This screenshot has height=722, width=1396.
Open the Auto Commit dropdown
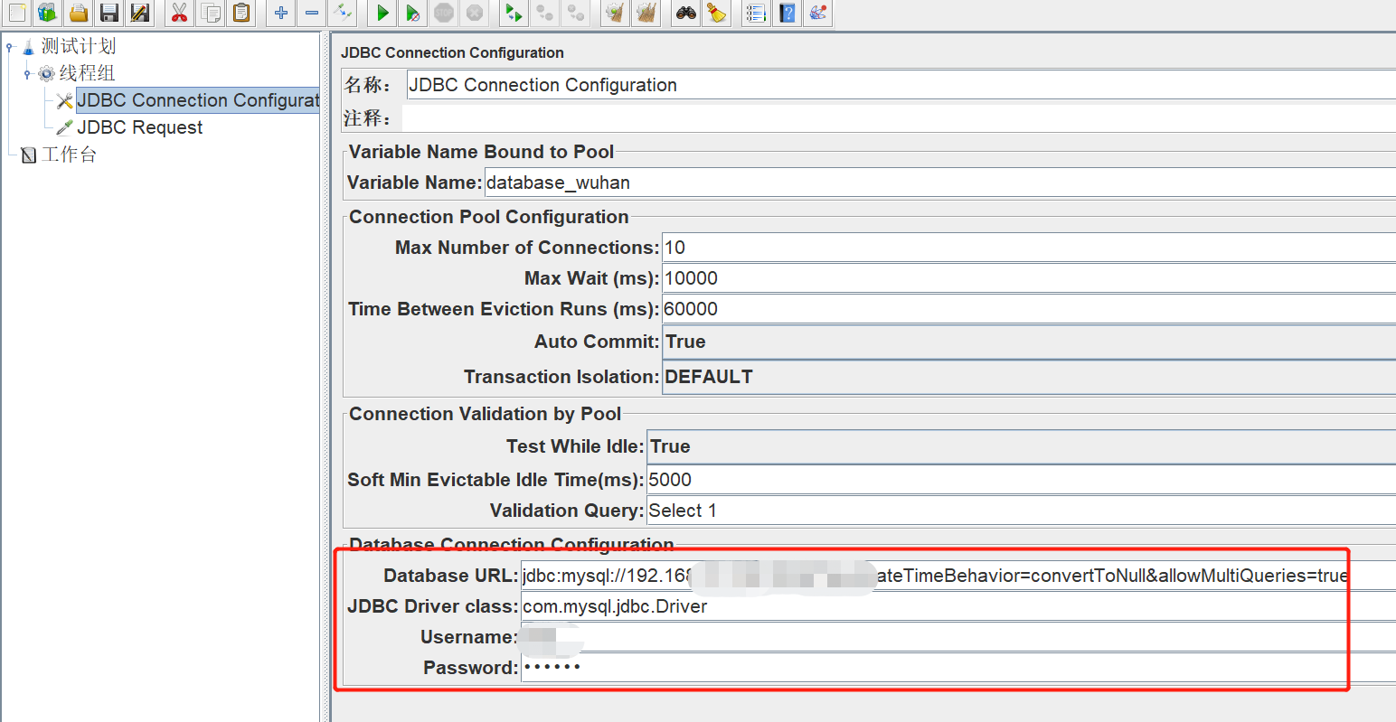coord(1029,342)
